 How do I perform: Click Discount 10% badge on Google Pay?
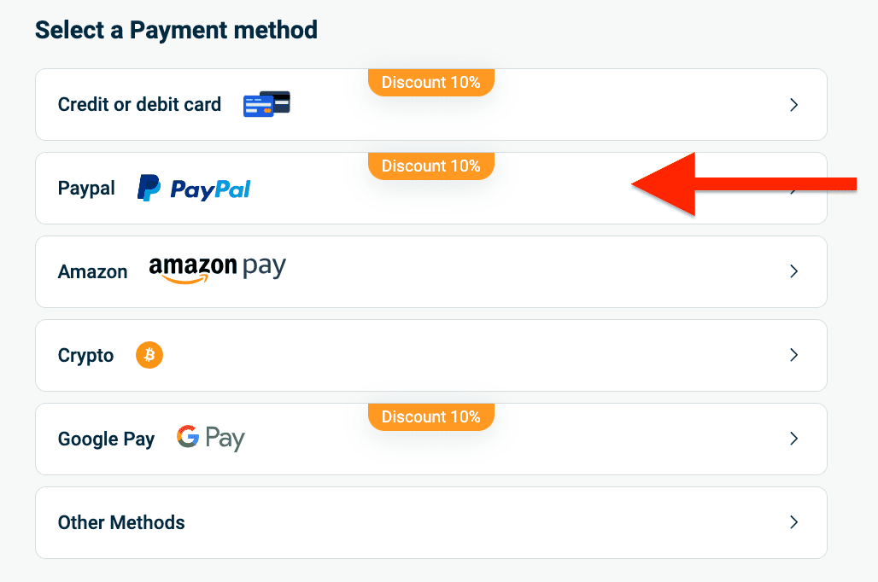(431, 416)
